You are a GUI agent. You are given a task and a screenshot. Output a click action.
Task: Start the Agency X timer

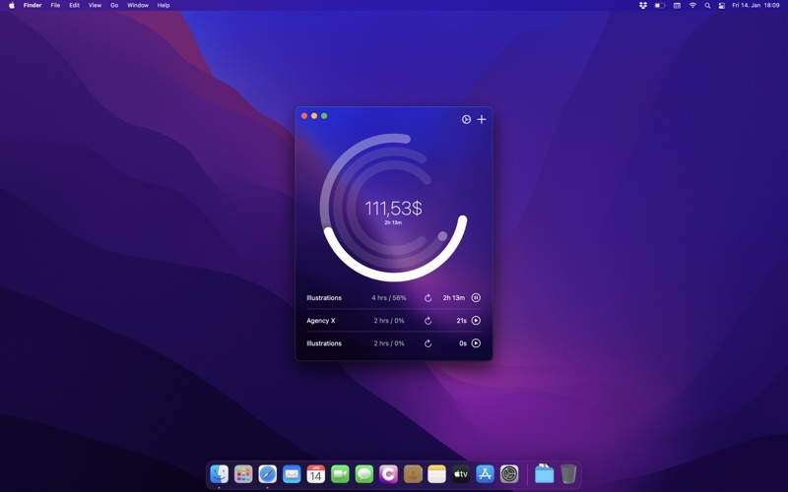click(x=476, y=321)
